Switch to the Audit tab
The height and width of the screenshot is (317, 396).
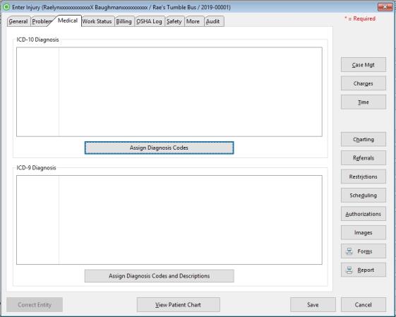(213, 21)
